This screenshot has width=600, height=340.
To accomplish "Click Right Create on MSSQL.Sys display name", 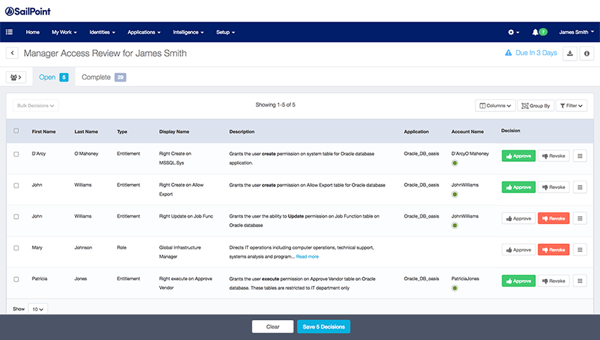I will 176,158.
